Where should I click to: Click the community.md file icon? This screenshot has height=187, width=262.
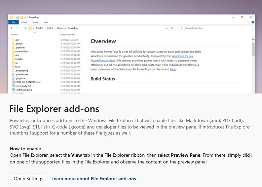coord(13,86)
